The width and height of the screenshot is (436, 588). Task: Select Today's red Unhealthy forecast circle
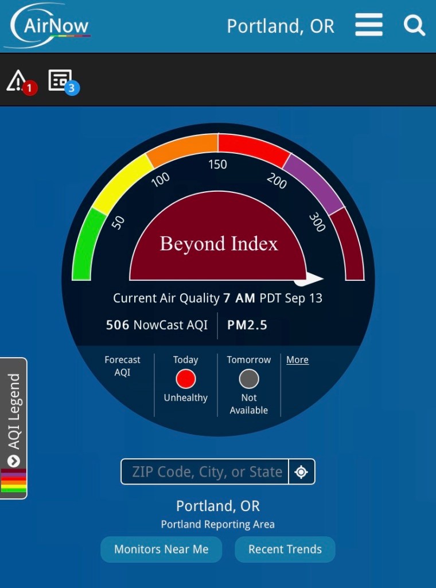(185, 379)
